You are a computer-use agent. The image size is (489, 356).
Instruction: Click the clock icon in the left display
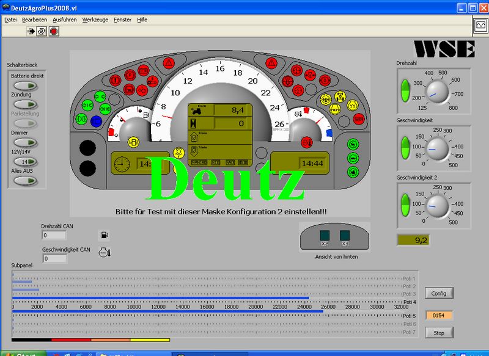[x=122, y=164]
